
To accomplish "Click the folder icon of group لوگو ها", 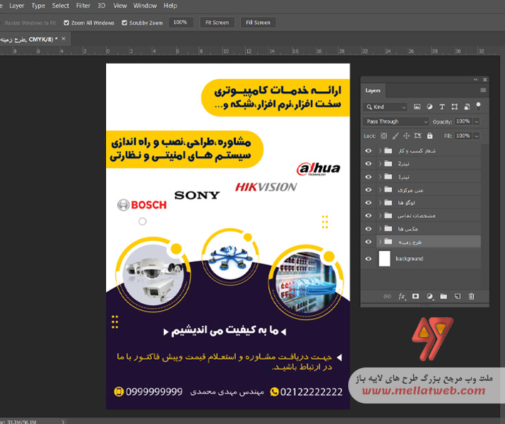I will click(388, 203).
